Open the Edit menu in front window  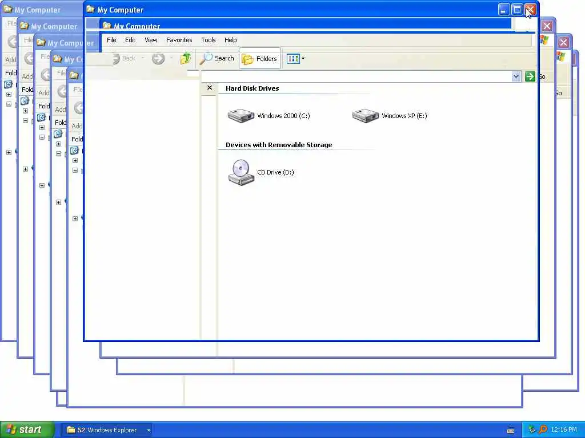pyautogui.click(x=130, y=40)
